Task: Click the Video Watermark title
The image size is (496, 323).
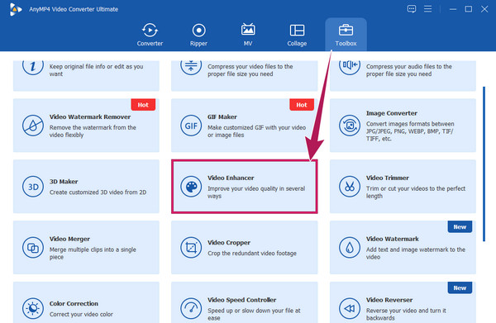Action: click(x=392, y=239)
